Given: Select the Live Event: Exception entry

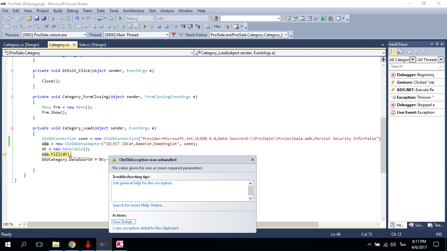Looking at the screenshot, I should [x=417, y=112].
